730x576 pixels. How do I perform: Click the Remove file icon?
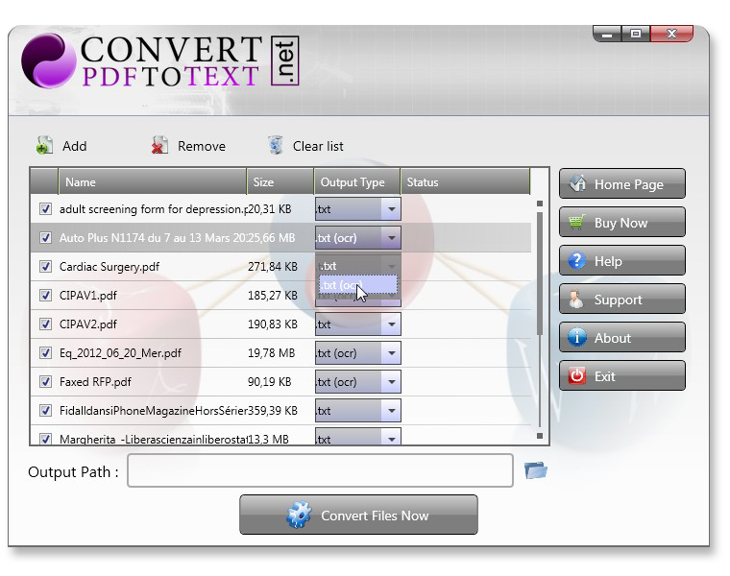point(159,146)
